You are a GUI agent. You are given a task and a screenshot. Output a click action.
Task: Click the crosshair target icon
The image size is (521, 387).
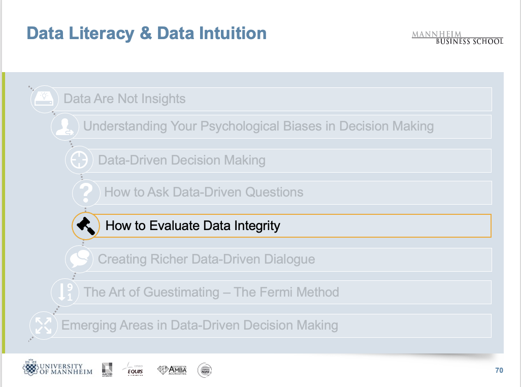(79, 160)
